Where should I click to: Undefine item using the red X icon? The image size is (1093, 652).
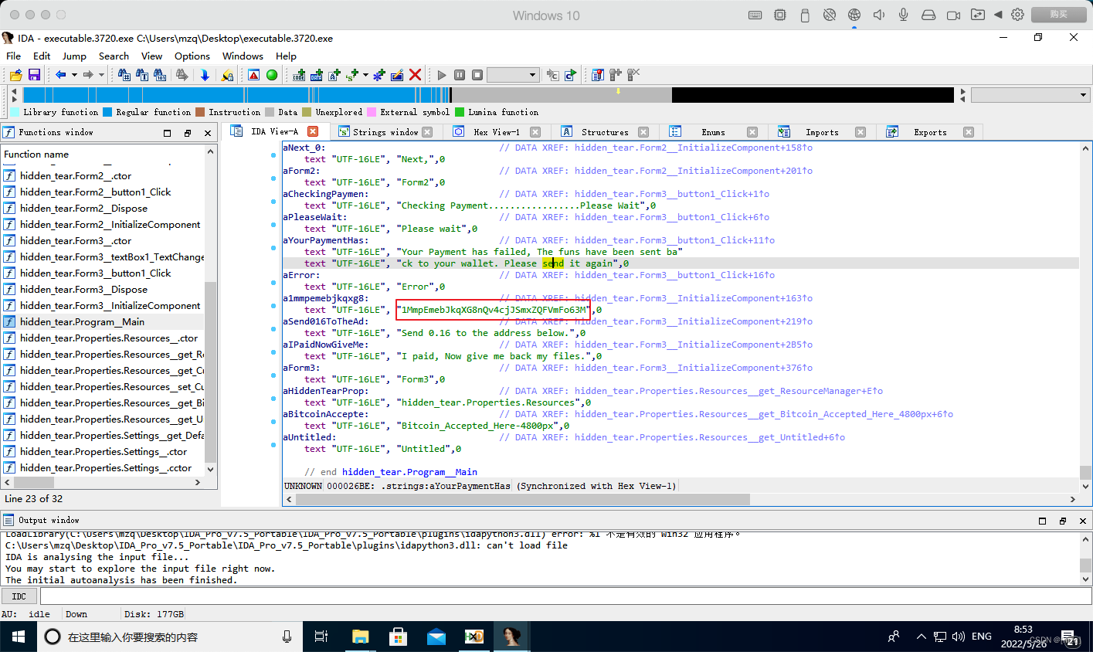click(x=415, y=75)
